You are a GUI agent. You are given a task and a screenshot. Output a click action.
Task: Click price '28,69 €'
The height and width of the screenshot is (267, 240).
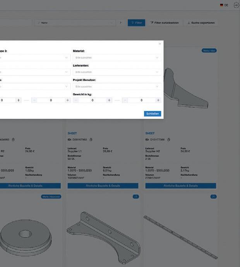pos(108,151)
